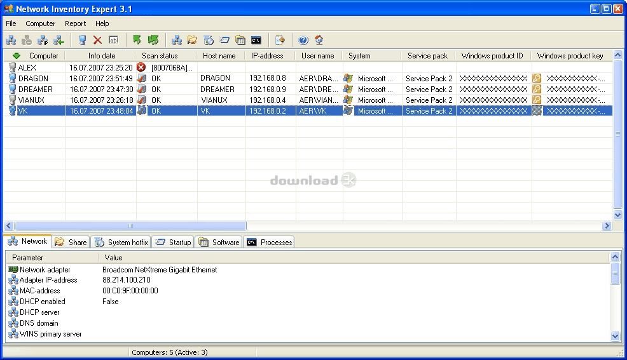Click the home page house toolbar icon
This screenshot has width=627, height=360.
point(319,40)
